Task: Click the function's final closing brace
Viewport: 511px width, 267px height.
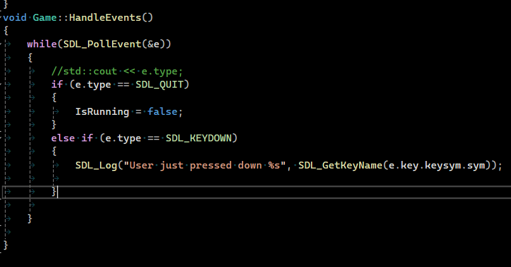Action: (6, 245)
